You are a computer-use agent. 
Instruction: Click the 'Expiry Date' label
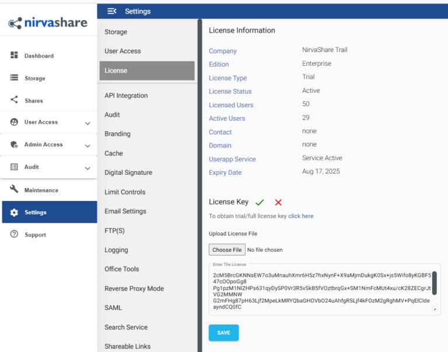[225, 173]
